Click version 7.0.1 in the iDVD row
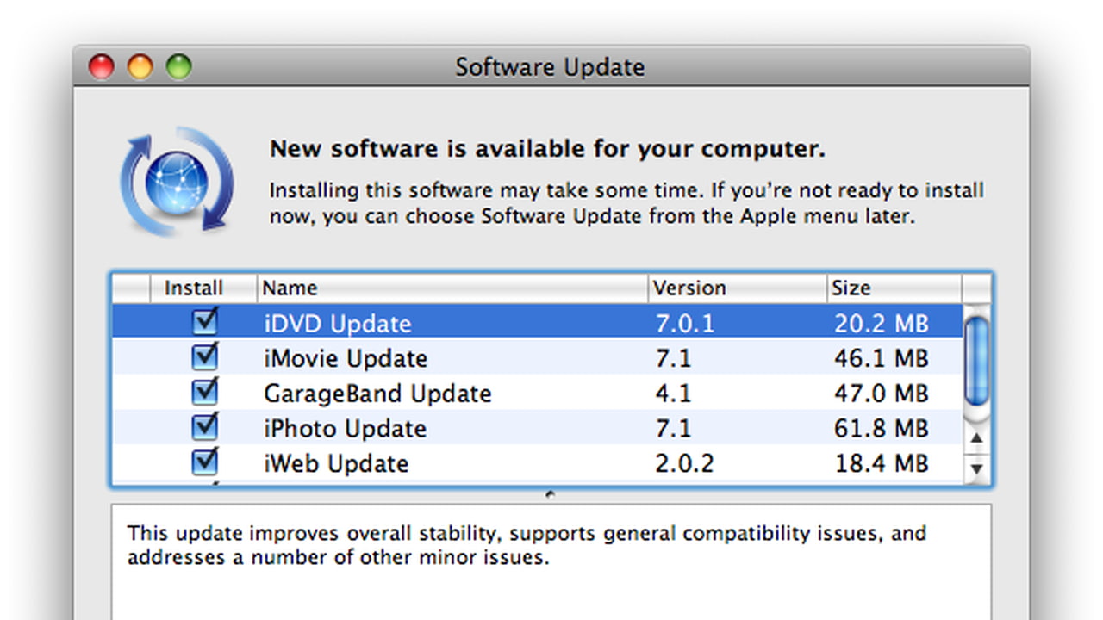The height and width of the screenshot is (620, 1103). point(684,324)
